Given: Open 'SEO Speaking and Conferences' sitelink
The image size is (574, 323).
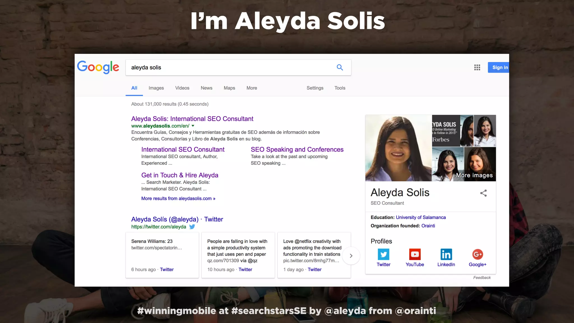Looking at the screenshot, I should pyautogui.click(x=297, y=149).
